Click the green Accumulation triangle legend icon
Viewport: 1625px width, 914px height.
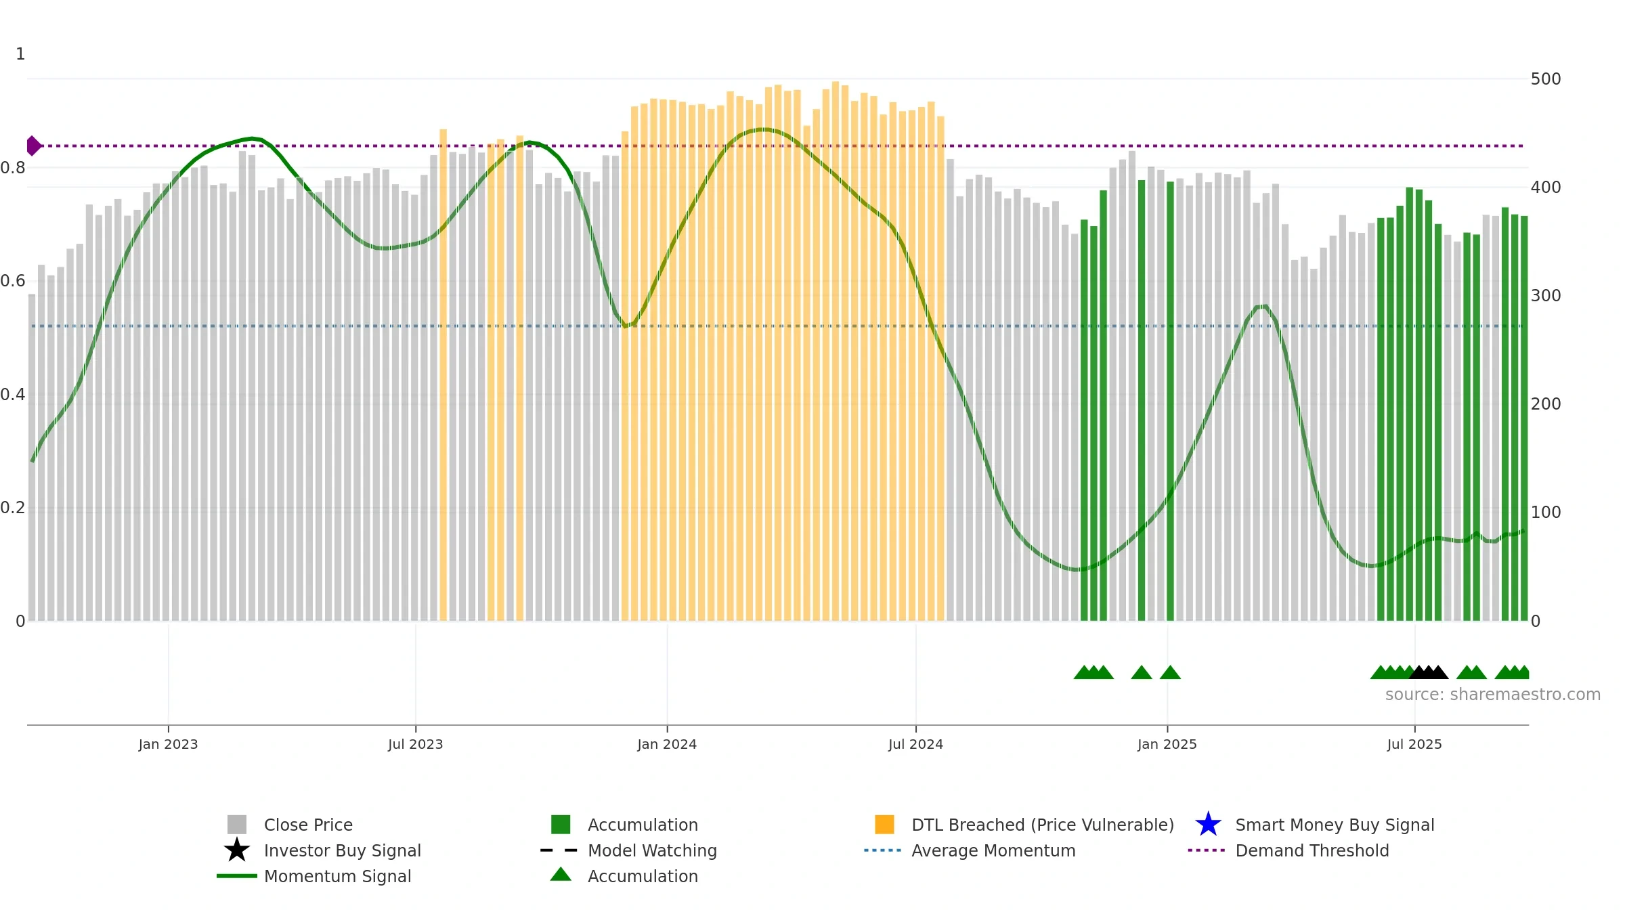click(x=561, y=875)
